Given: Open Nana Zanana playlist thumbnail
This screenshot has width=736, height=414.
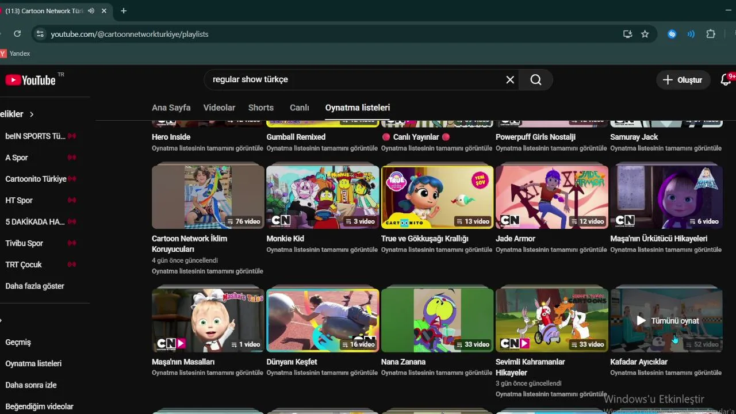Looking at the screenshot, I should tap(437, 320).
